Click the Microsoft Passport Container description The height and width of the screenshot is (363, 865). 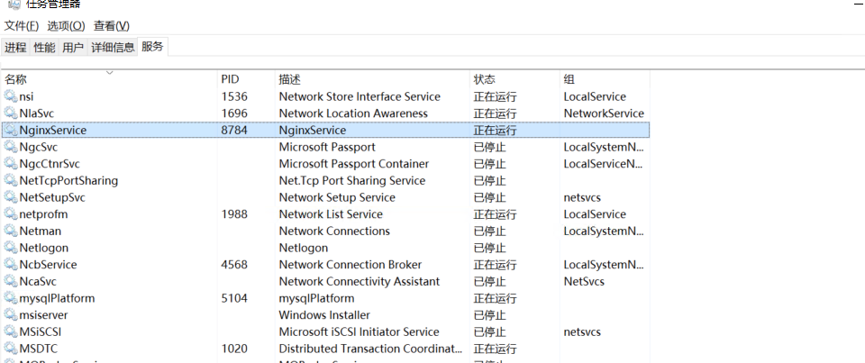(353, 164)
